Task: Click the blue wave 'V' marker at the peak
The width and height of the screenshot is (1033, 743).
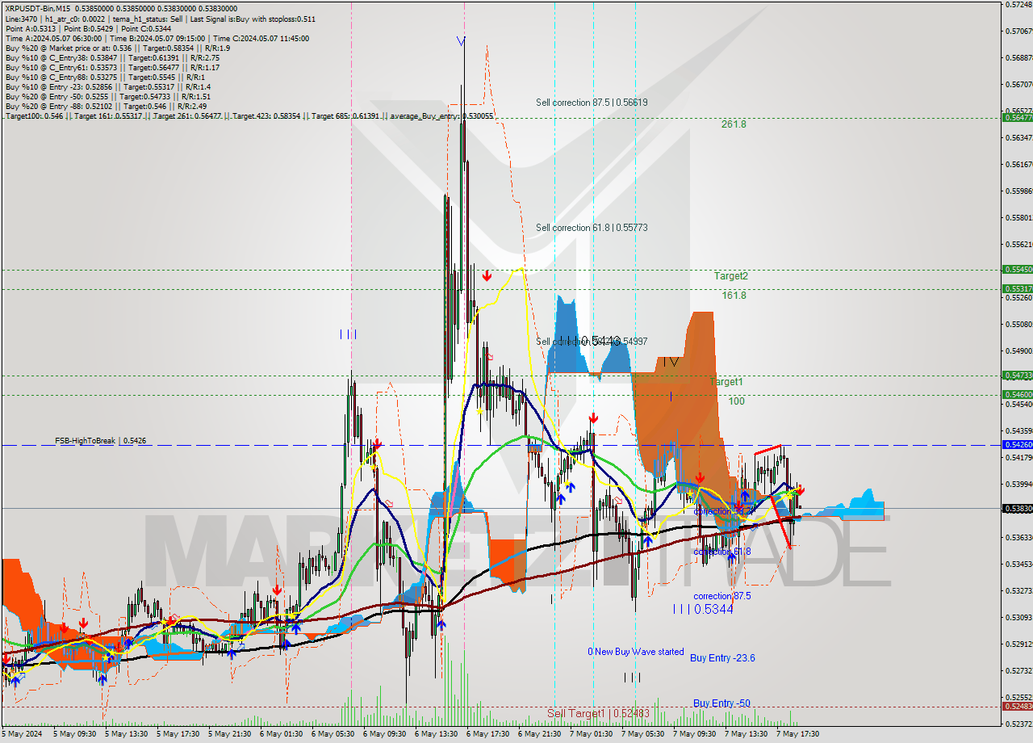Action: coord(460,40)
